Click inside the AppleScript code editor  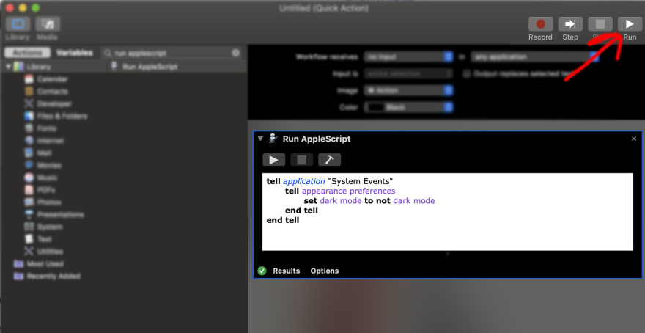(448, 211)
